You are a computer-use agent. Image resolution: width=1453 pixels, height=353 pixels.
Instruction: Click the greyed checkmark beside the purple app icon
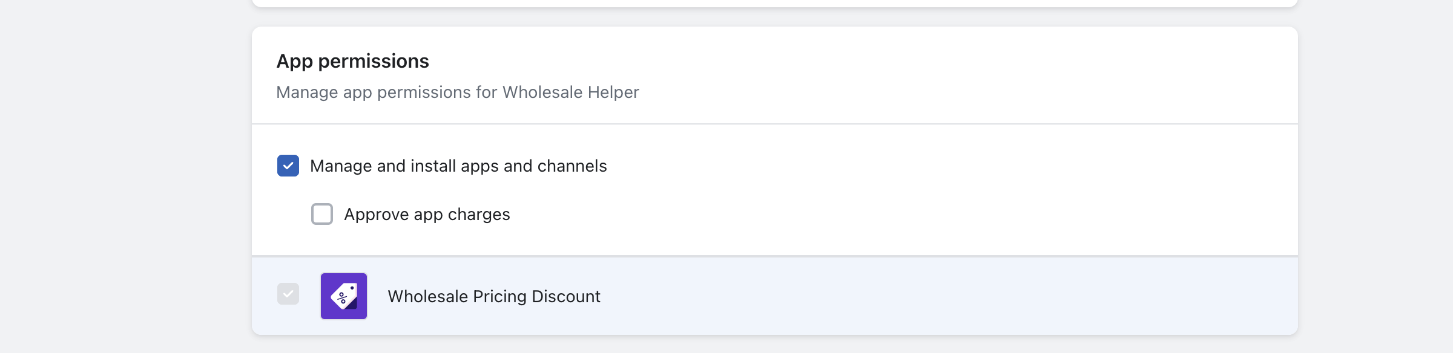[x=288, y=294]
